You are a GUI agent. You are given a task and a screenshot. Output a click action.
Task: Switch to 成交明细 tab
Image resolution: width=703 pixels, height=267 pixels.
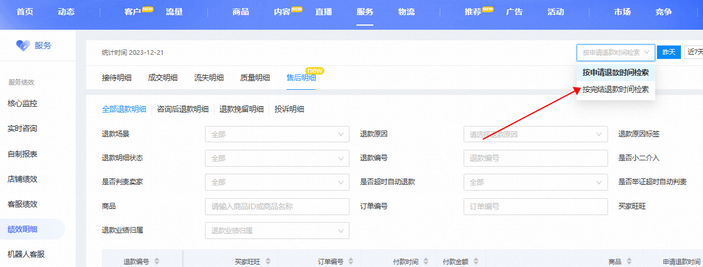[x=162, y=78]
